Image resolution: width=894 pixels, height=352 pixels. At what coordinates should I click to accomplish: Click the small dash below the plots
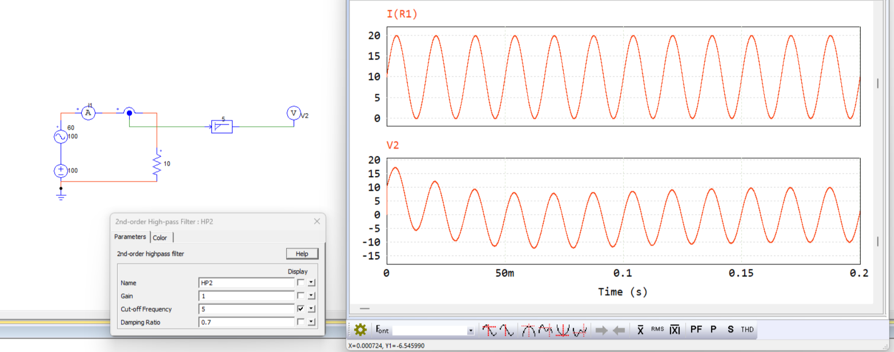(x=365, y=309)
